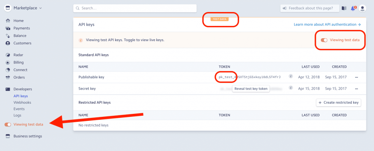Open Customers section
This screenshot has width=374, height=151.
click(22, 43)
